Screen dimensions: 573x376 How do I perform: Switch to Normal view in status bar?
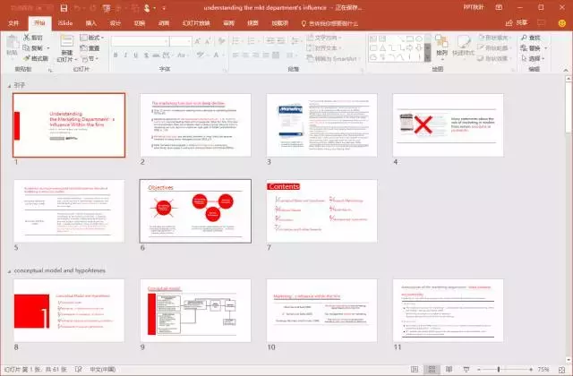coord(415,369)
